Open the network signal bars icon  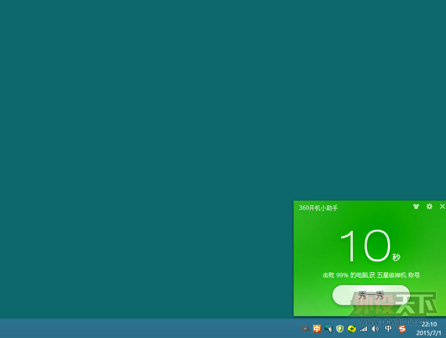(363, 329)
